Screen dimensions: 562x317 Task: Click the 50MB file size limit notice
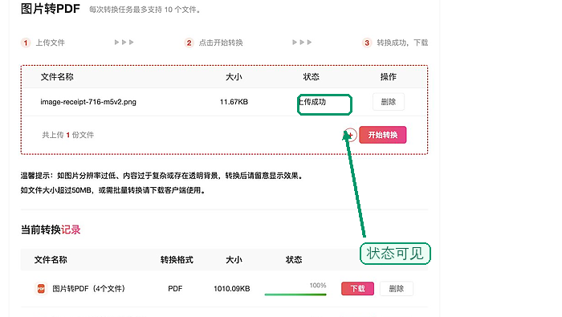point(113,190)
